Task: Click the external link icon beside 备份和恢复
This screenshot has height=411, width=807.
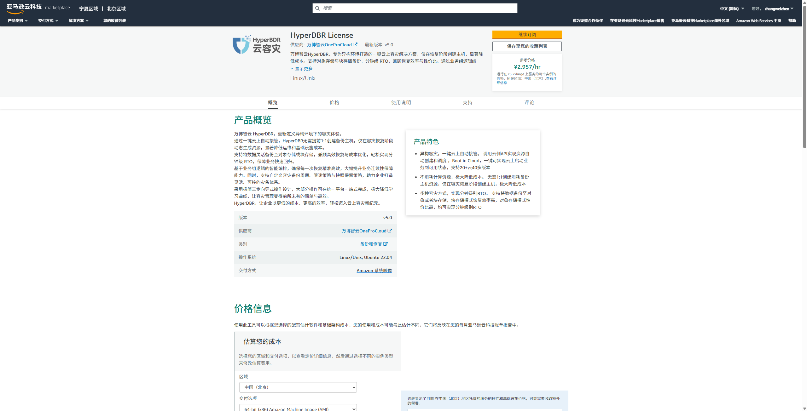Action: [386, 244]
